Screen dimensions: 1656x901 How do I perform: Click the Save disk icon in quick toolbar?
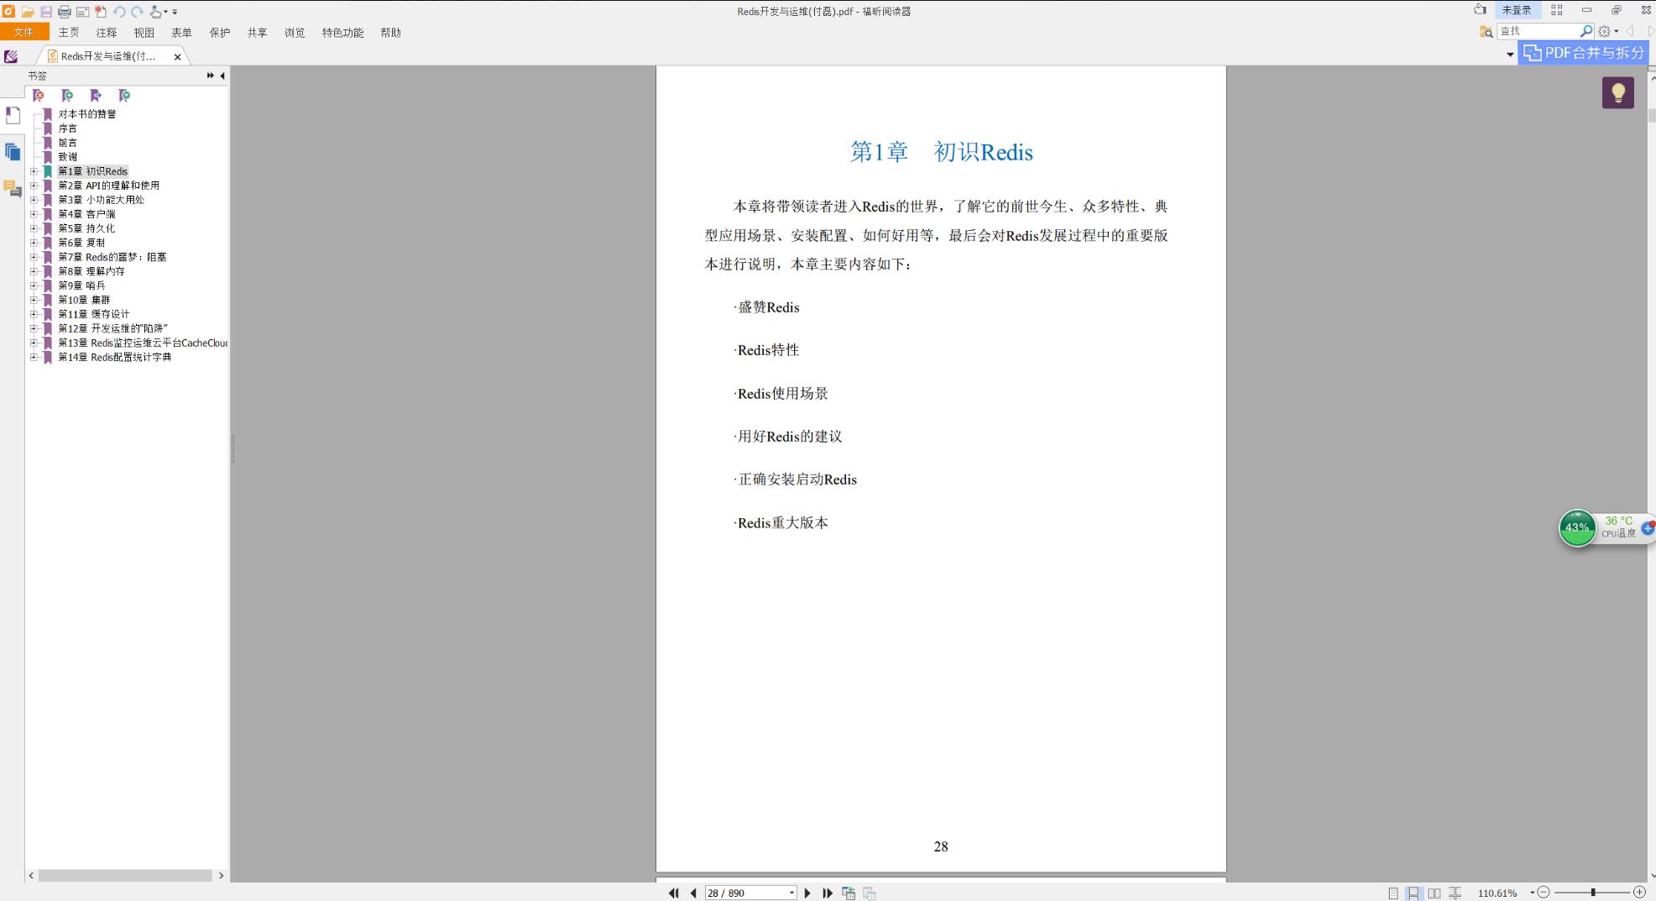(x=46, y=12)
